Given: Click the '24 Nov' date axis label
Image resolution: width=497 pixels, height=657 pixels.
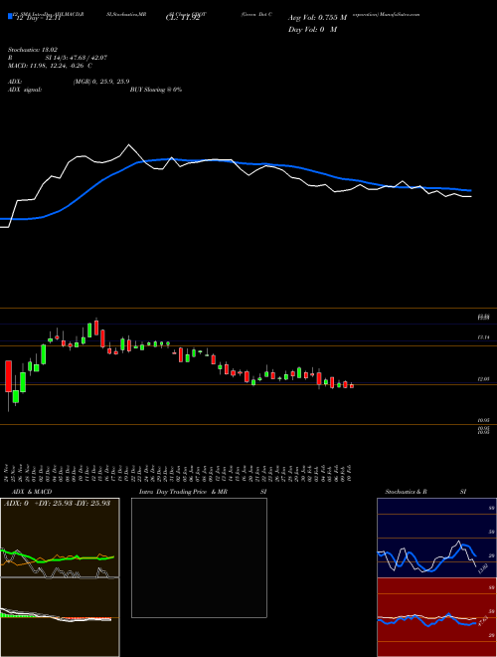Looking at the screenshot, I should point(7,473).
